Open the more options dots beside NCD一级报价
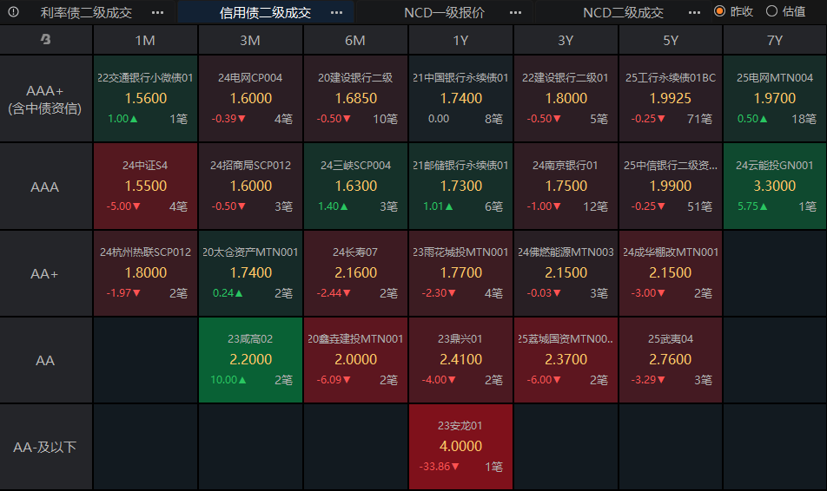 coord(515,12)
